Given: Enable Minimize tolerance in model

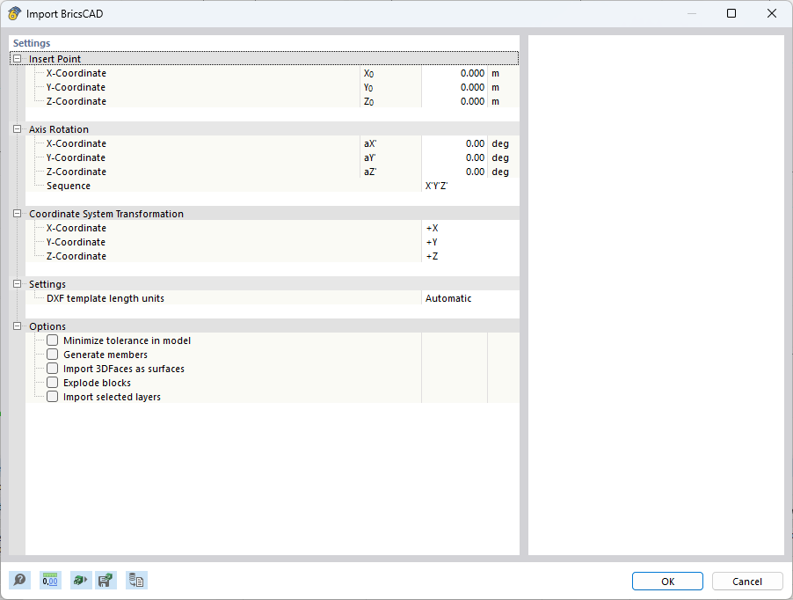Looking at the screenshot, I should click(52, 340).
